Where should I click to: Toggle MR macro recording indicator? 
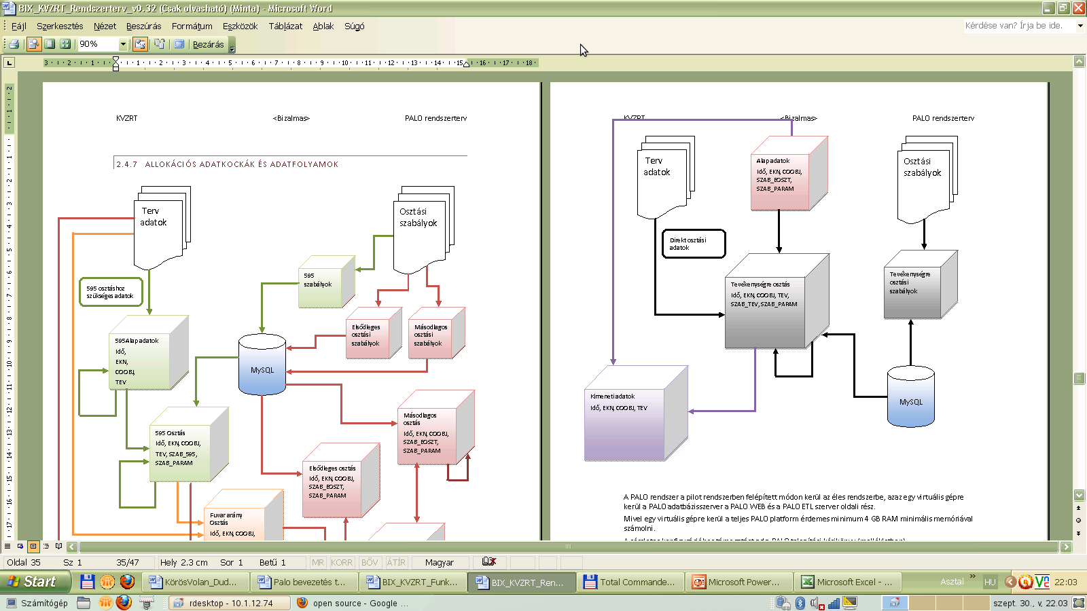[x=318, y=562]
